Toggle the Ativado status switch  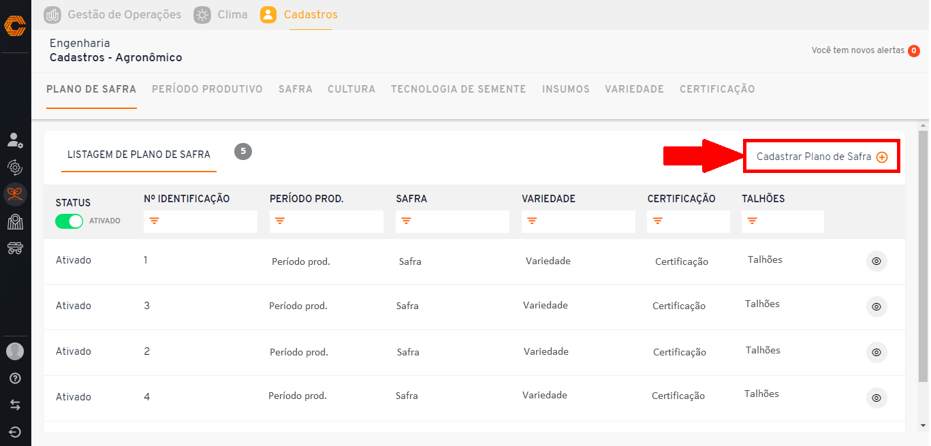69,221
